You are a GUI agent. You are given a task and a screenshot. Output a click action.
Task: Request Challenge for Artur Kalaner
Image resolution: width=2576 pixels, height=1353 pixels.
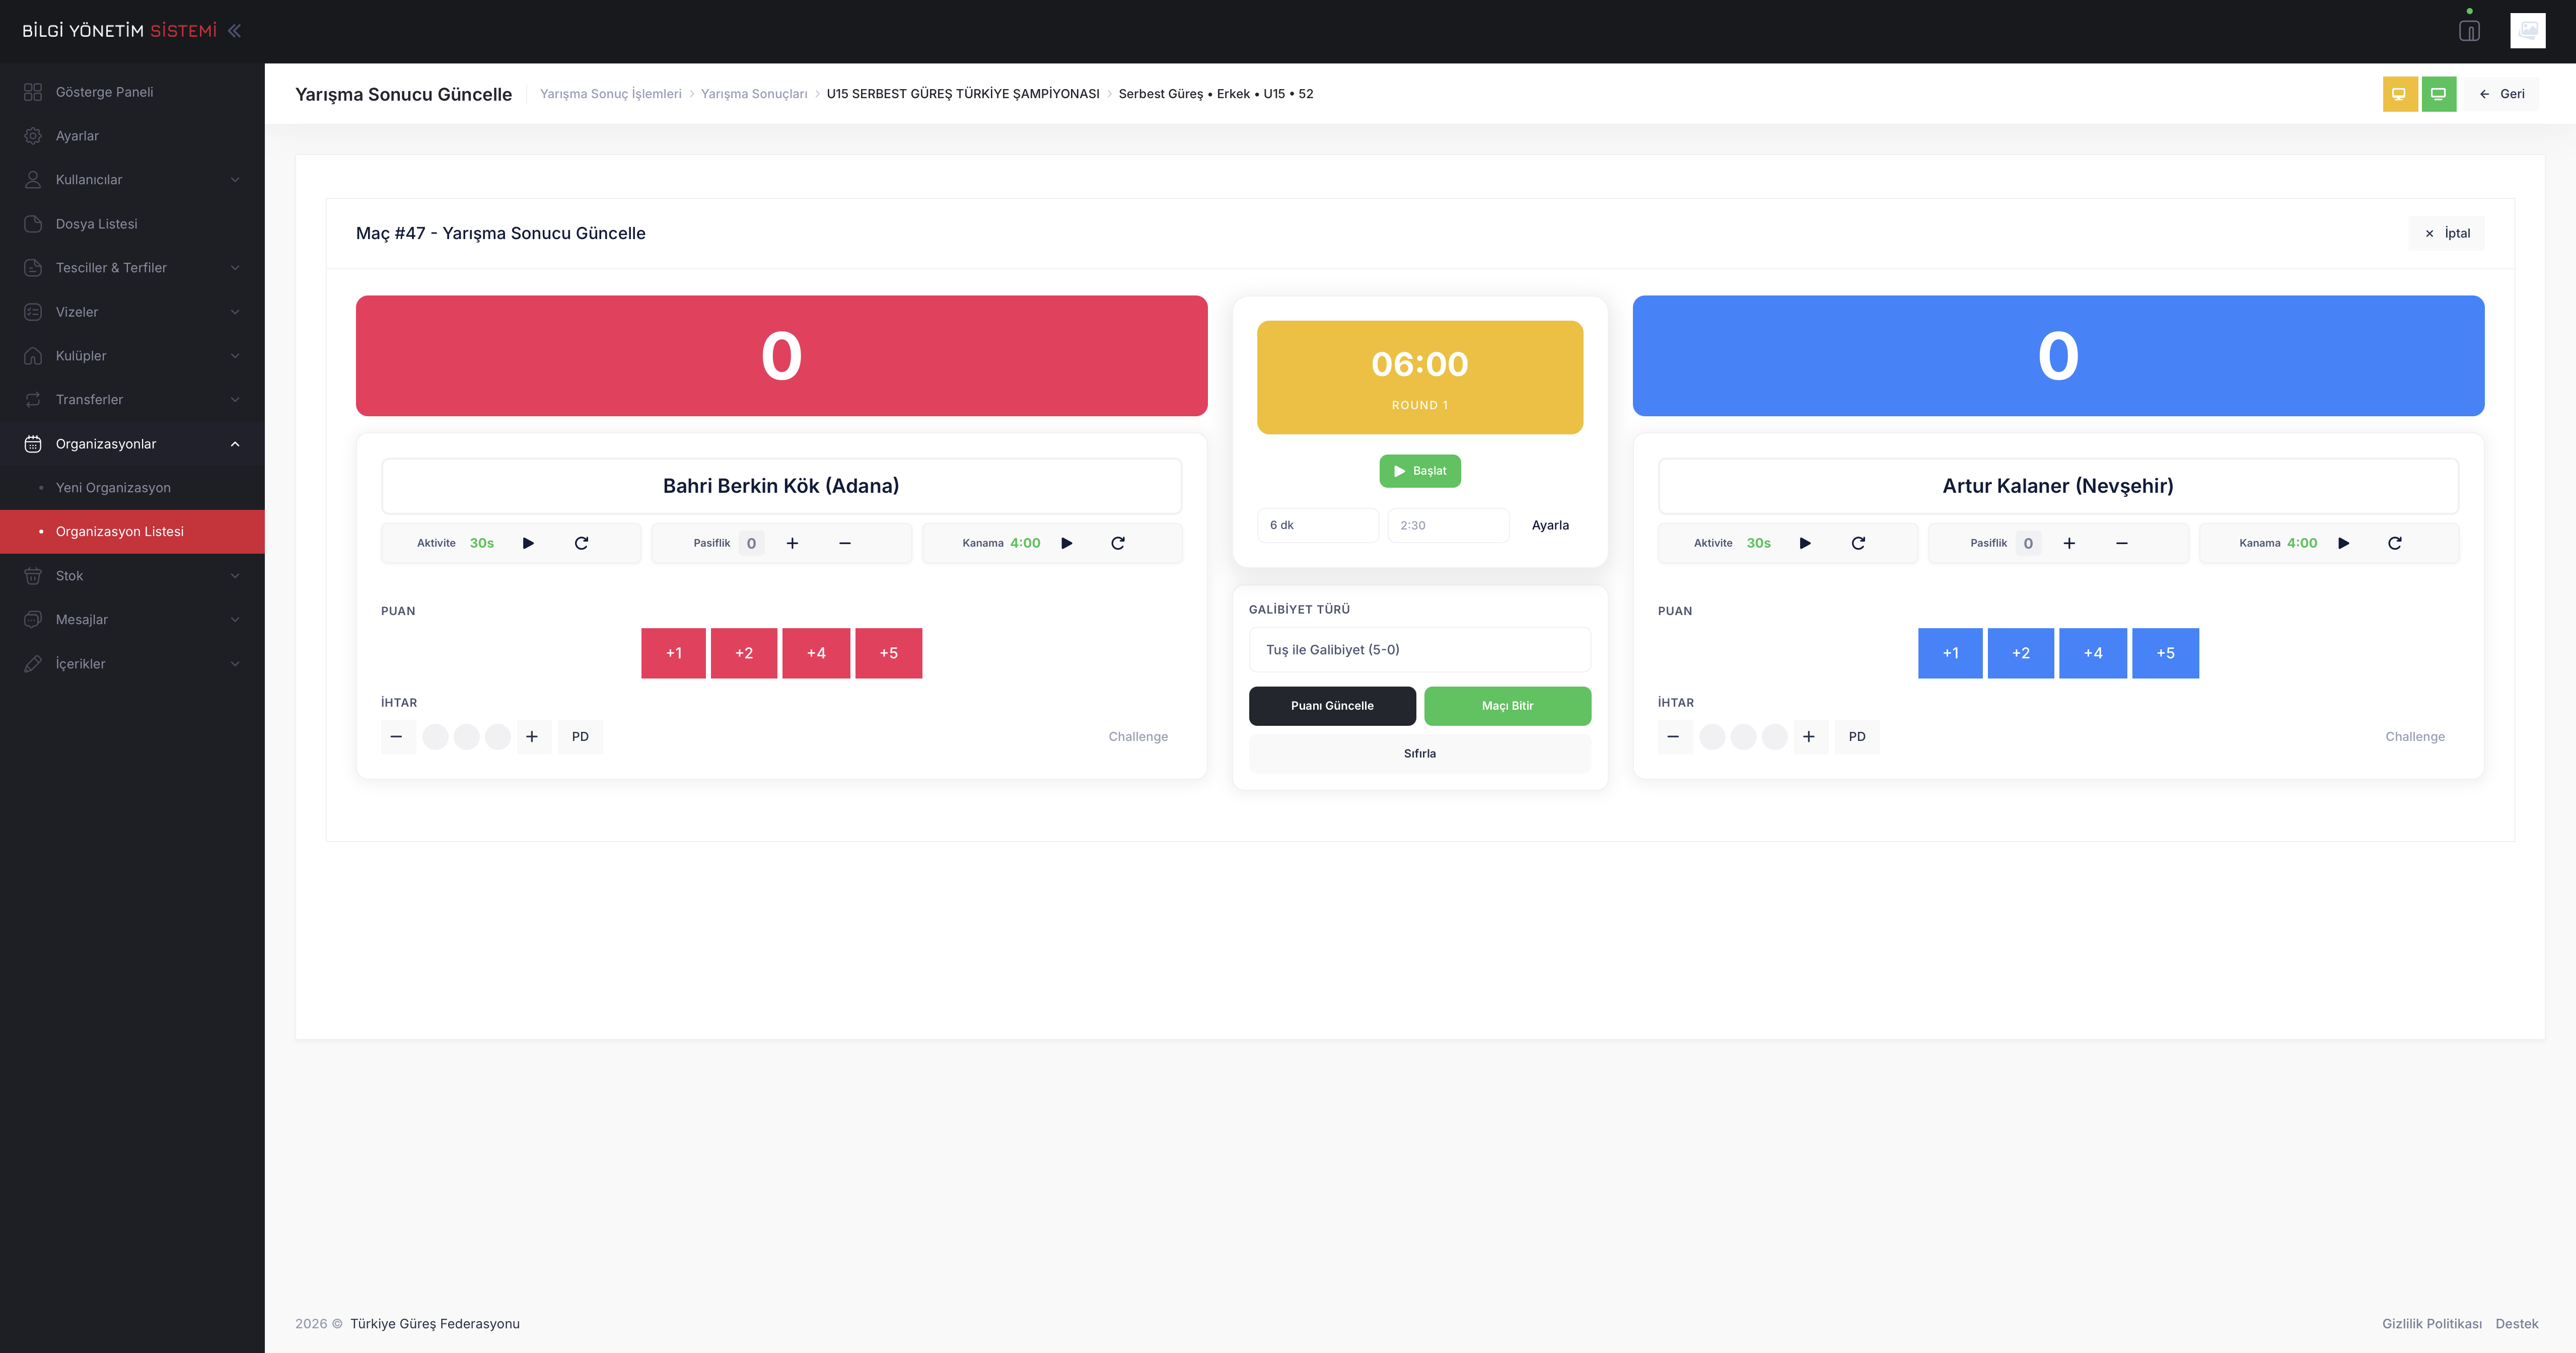2415,737
